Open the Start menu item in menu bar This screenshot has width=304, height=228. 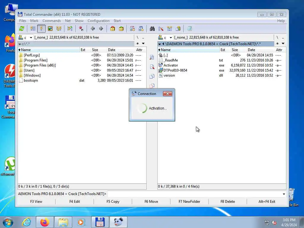[117, 21]
